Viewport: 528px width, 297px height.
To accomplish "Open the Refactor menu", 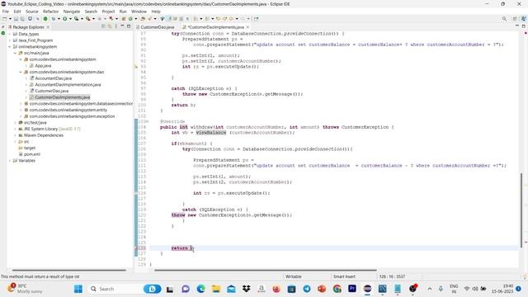I will 51,12.
